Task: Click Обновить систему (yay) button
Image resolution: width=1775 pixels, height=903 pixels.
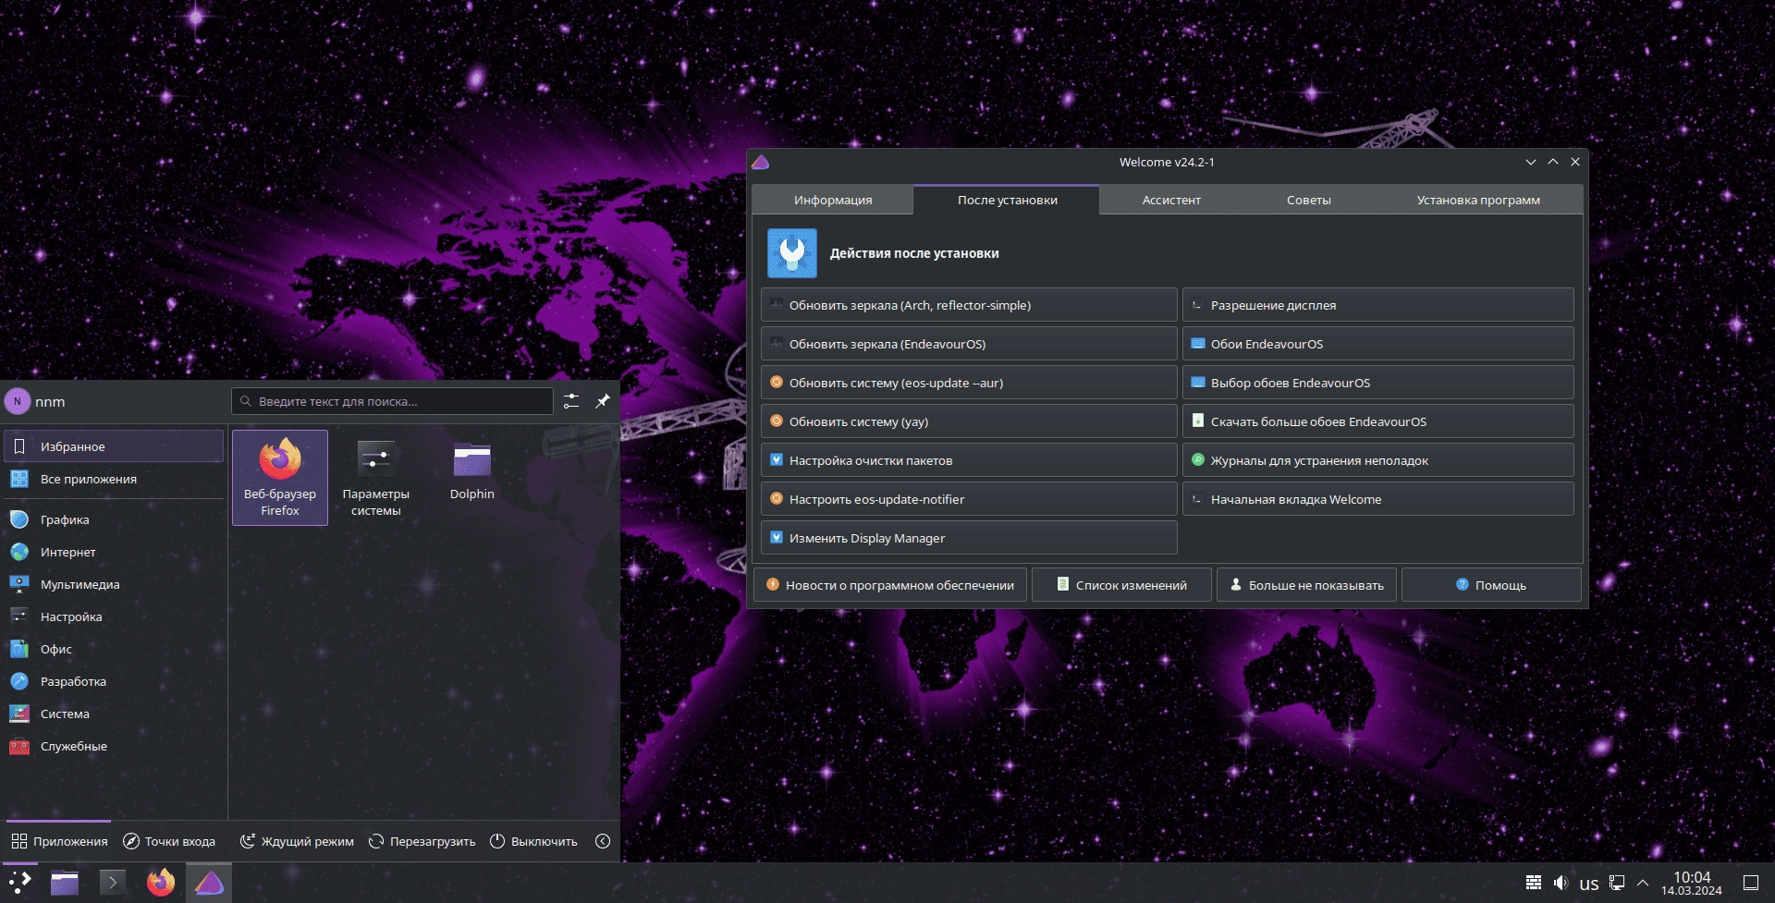Action: [x=969, y=421]
